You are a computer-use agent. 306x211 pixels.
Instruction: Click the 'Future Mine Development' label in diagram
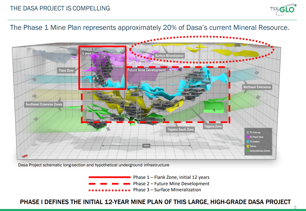[147, 70]
